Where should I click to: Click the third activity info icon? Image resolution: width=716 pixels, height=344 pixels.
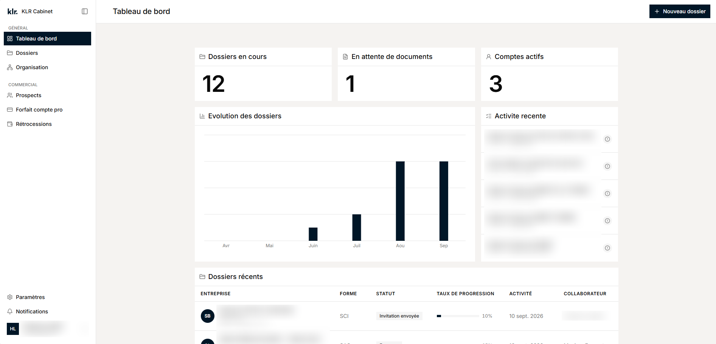pyautogui.click(x=607, y=194)
